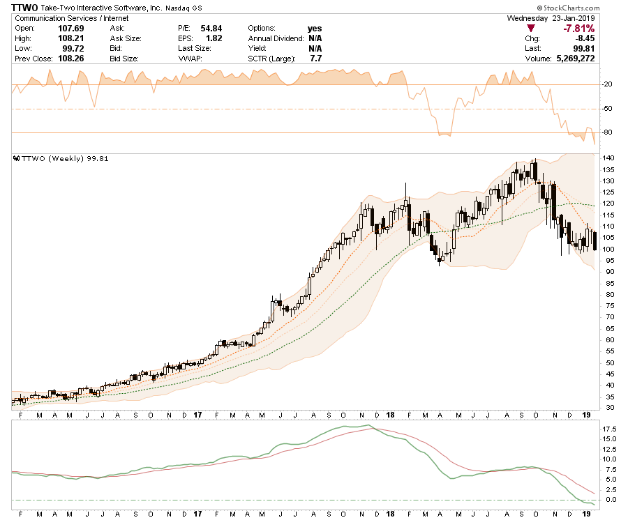Click the 19 year marker on the bottom axis
The image size is (628, 520).
click(586, 514)
